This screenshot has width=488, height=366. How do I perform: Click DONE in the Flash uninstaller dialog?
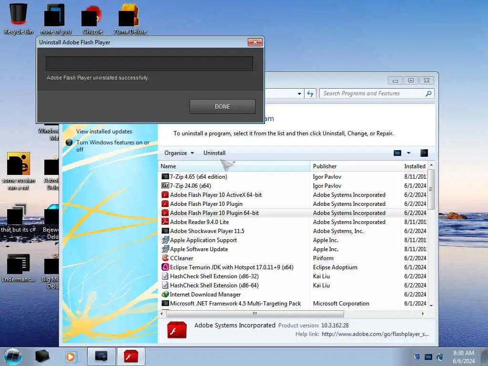coord(222,106)
